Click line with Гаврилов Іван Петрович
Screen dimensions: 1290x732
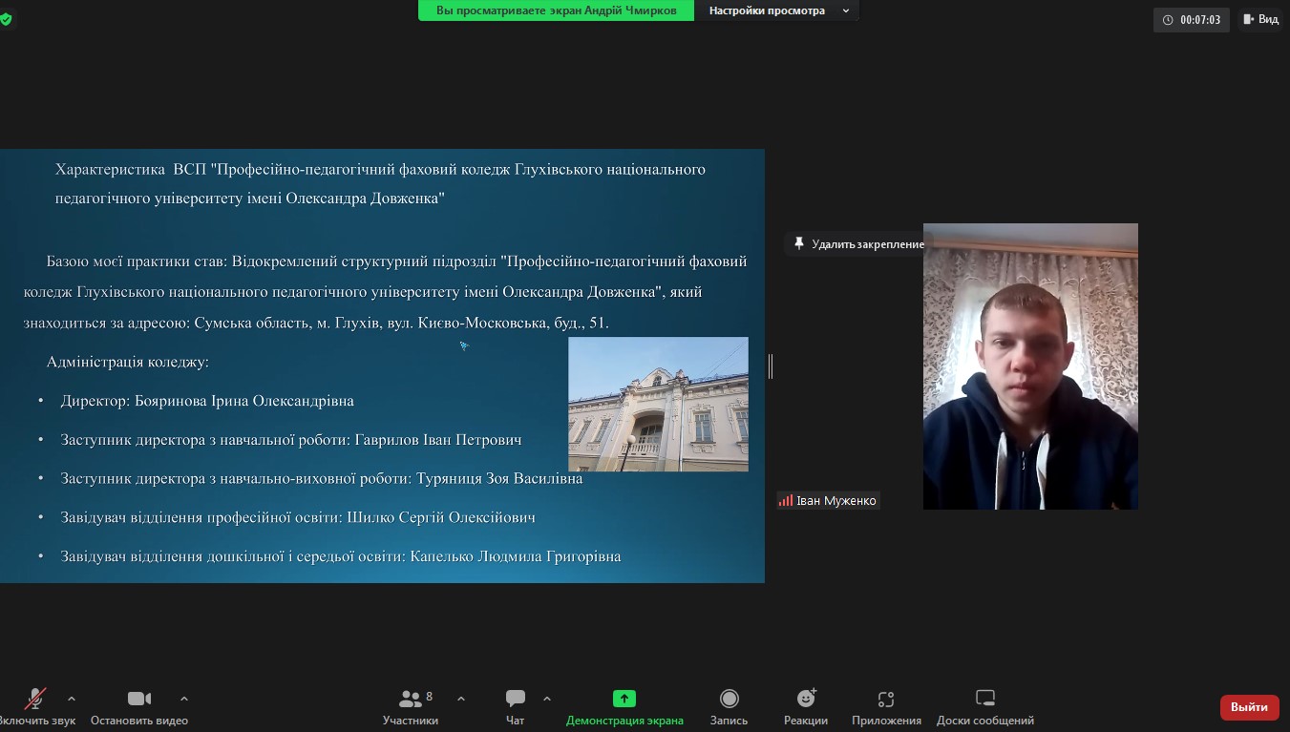point(291,440)
